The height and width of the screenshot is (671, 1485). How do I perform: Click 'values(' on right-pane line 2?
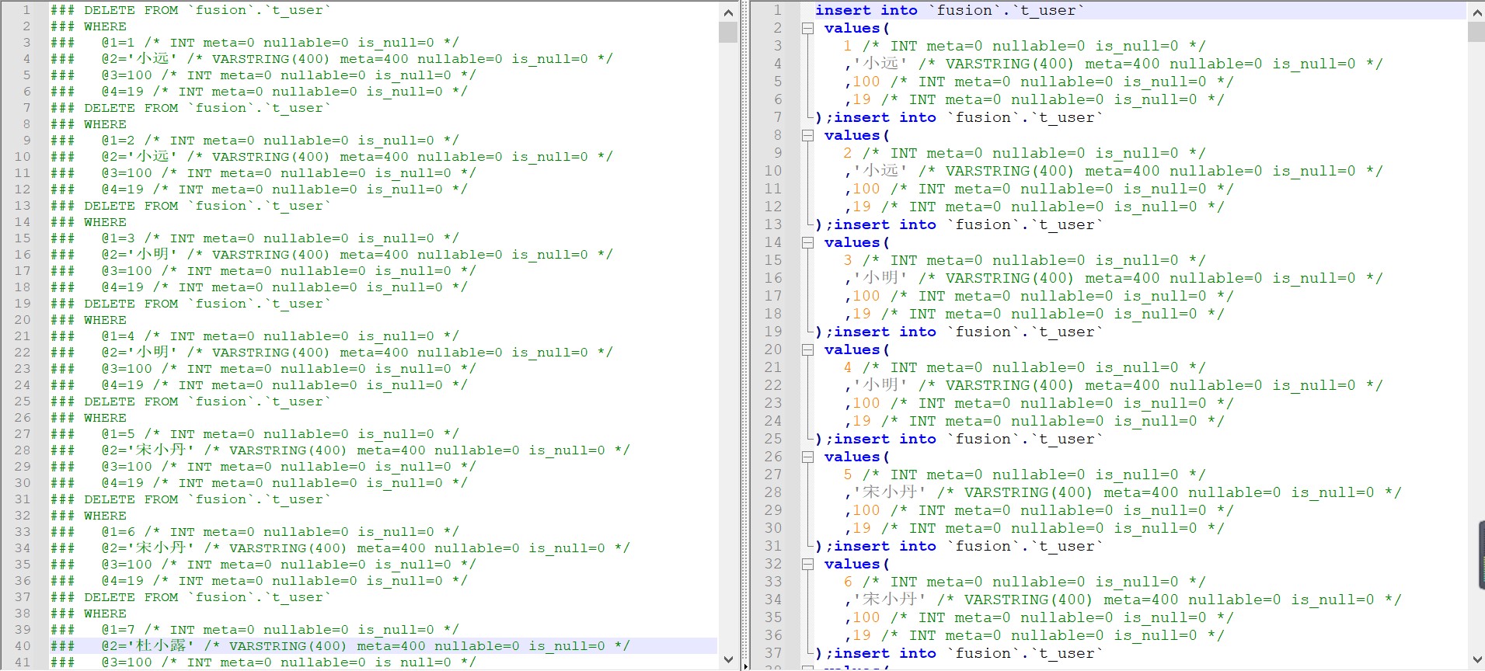857,28
